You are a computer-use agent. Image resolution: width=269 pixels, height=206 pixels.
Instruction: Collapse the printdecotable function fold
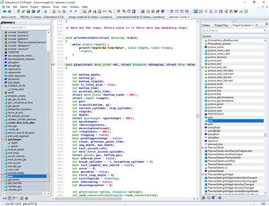coord(64,38)
